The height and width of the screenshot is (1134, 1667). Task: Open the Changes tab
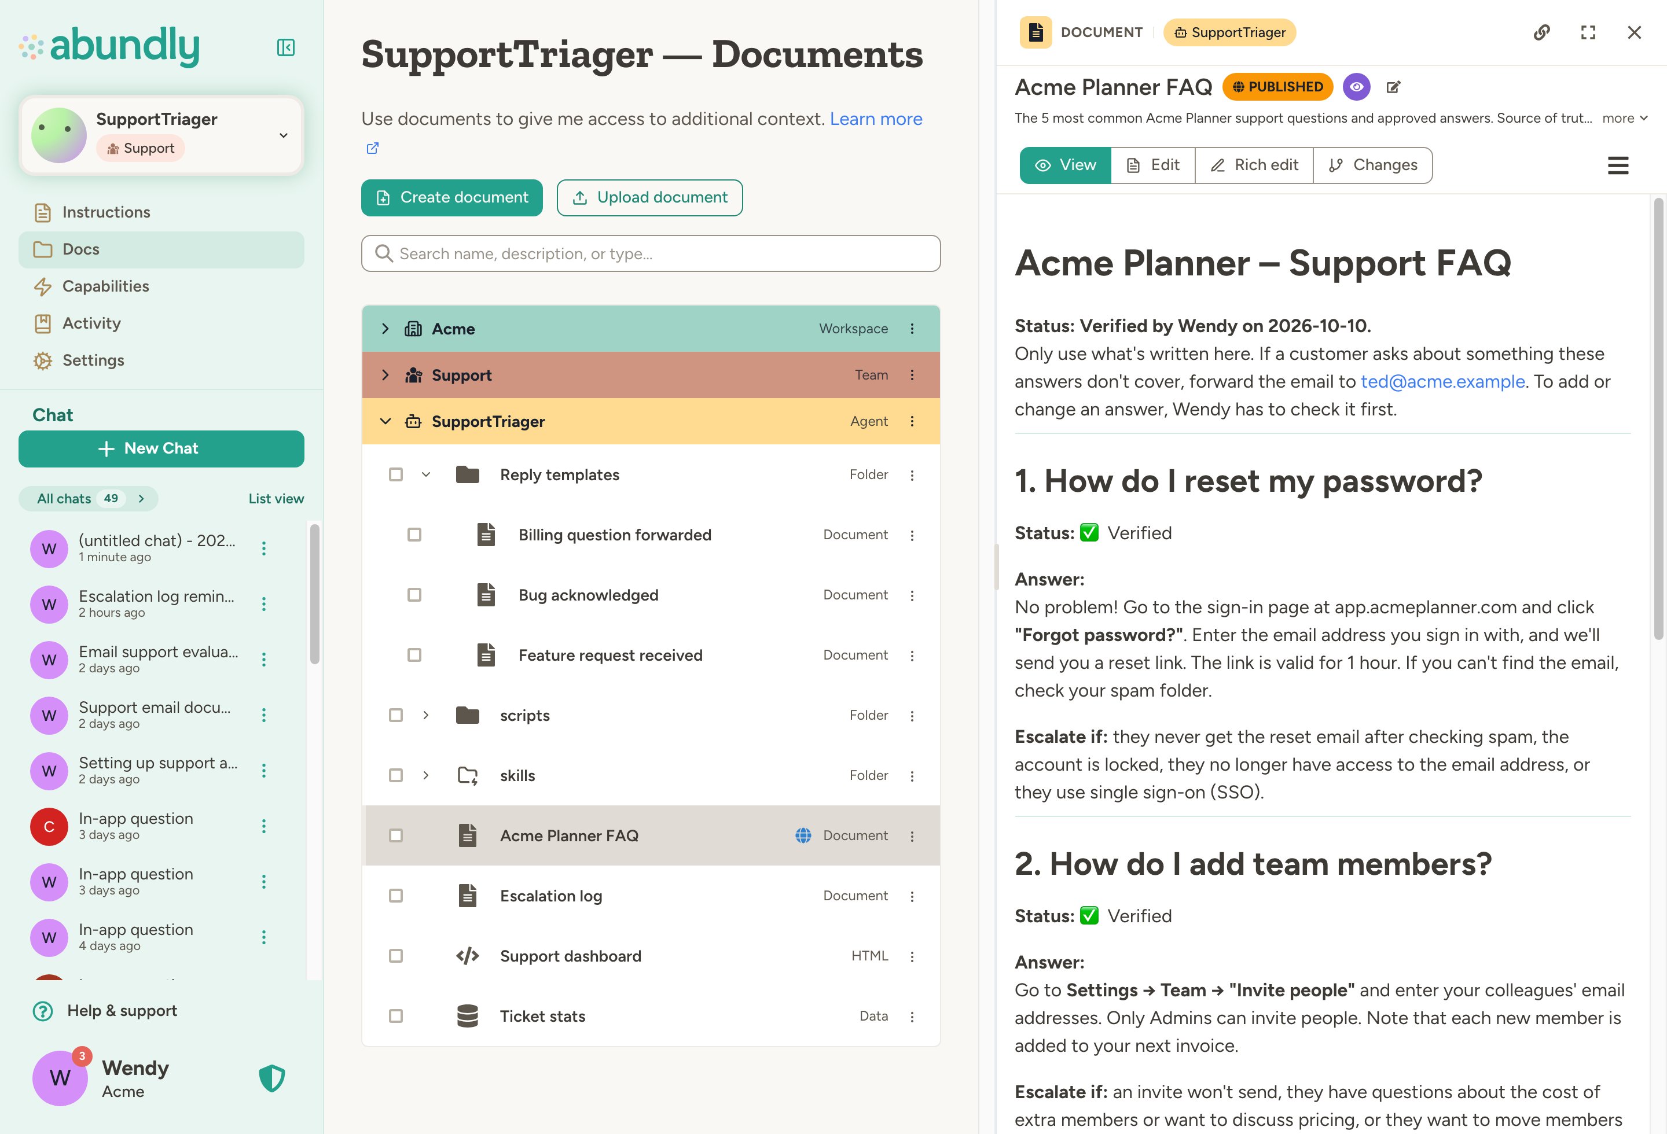point(1373,165)
